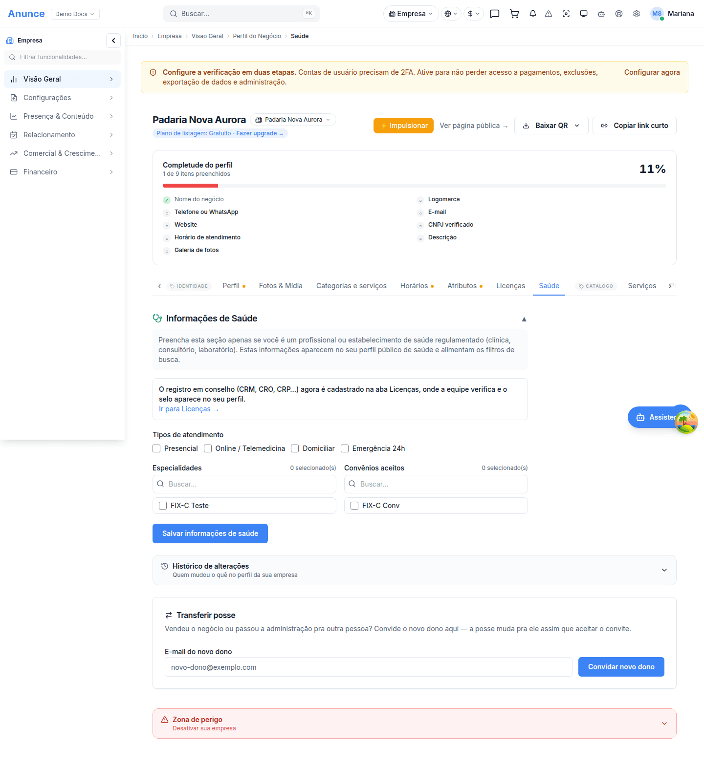The image size is (704, 766).
Task: Click Salvar informações de saúde
Action: click(x=210, y=533)
